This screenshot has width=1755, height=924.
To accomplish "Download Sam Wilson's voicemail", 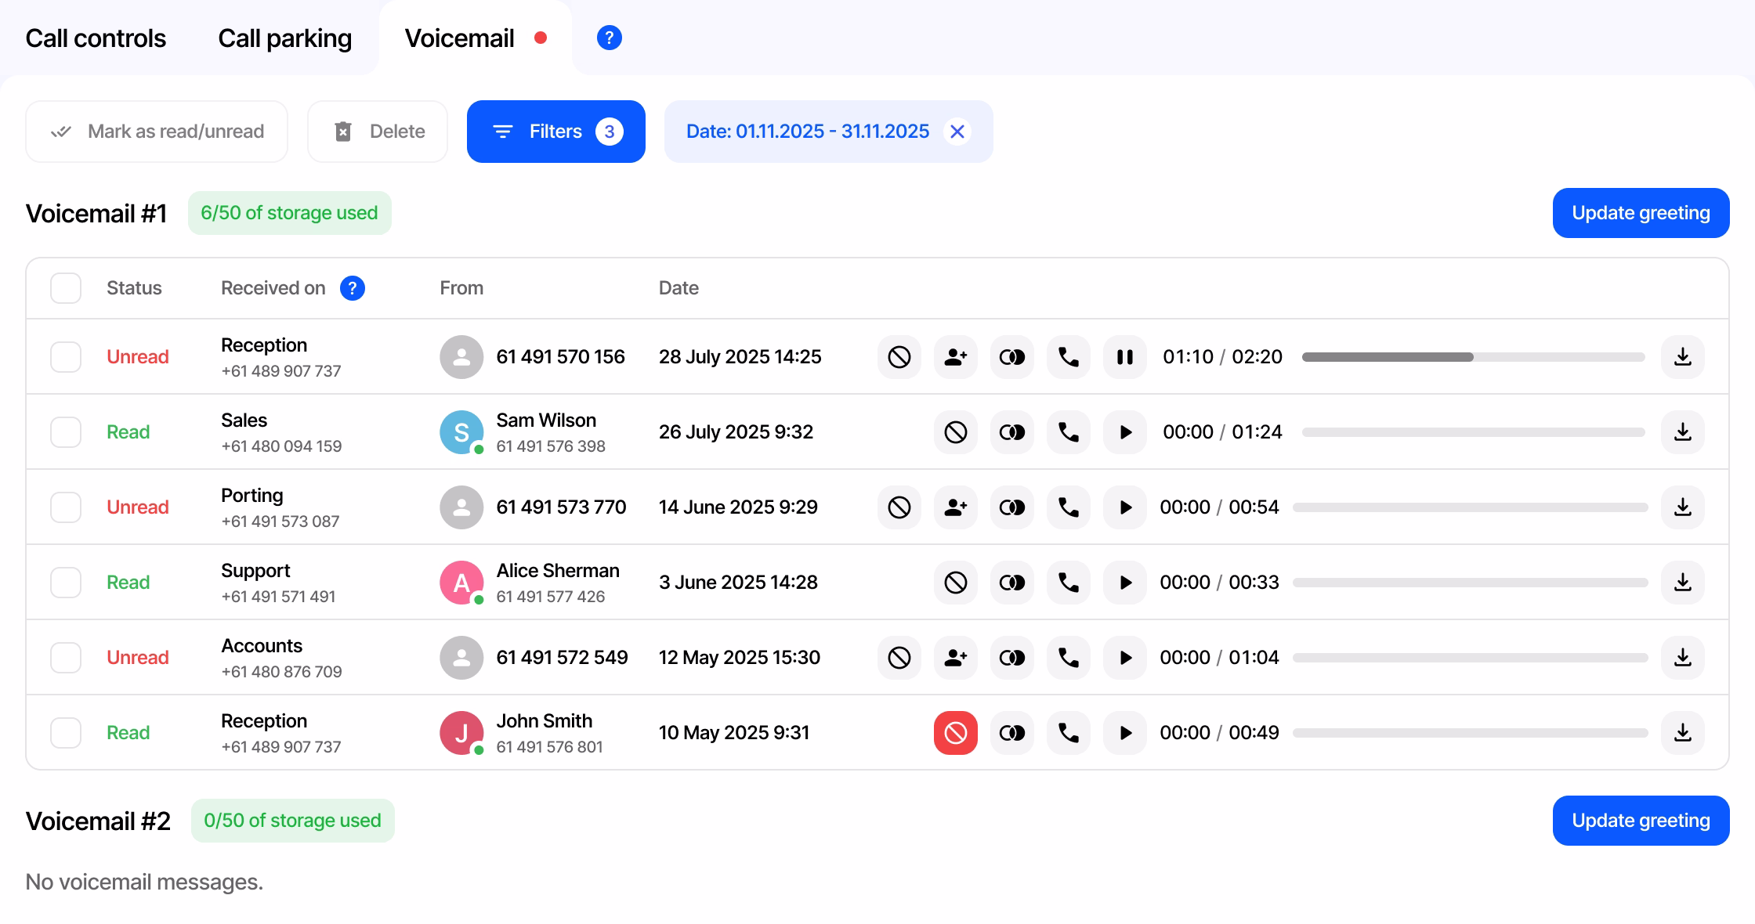I will (1683, 432).
